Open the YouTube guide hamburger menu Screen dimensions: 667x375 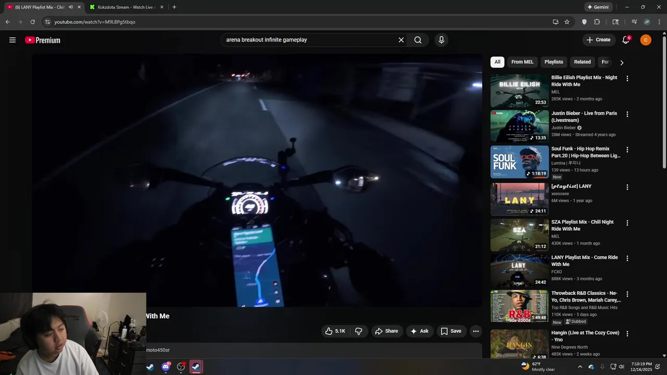[13, 40]
